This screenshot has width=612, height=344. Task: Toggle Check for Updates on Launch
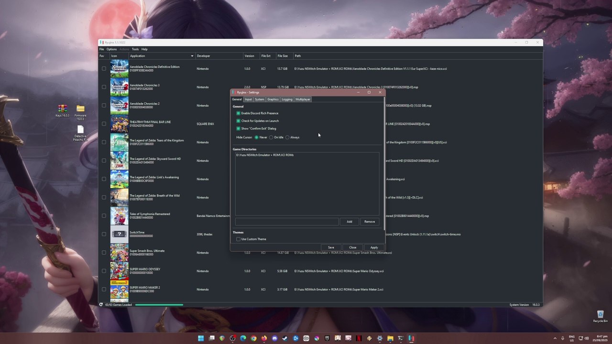point(238,121)
